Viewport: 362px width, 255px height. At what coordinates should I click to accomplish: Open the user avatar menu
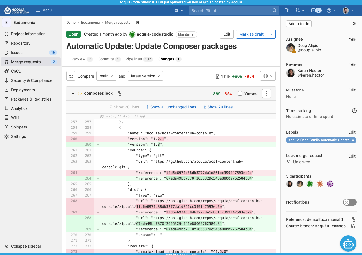[x=348, y=10]
